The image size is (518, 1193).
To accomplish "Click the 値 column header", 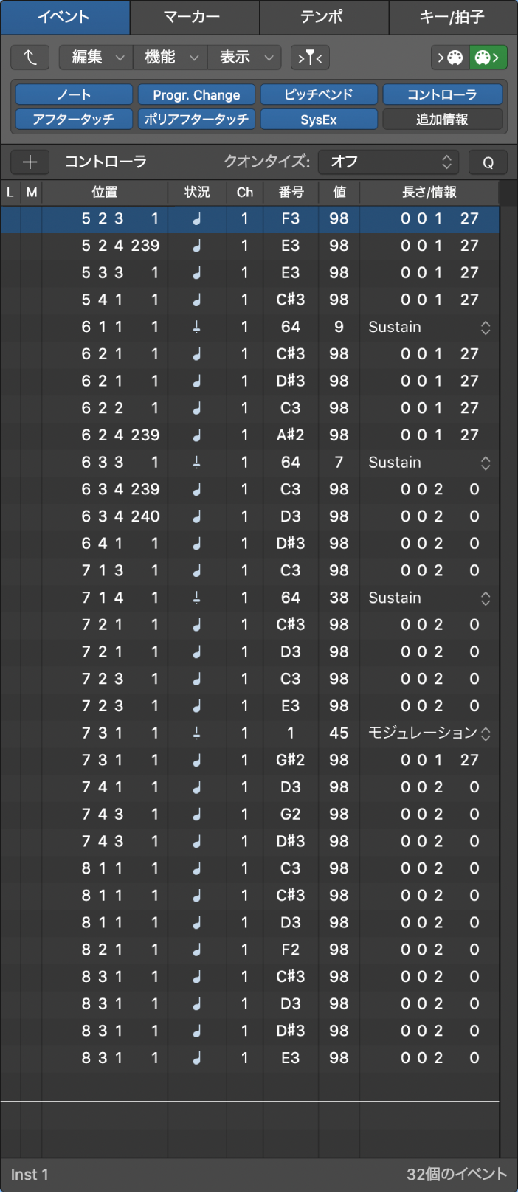I will coord(339,193).
